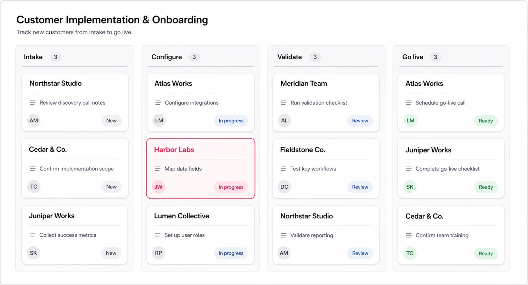
Task: Click the count badge next to Configure
Action: pyautogui.click(x=194, y=57)
